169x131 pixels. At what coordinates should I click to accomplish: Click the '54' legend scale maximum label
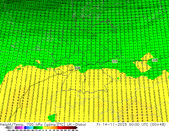(x=77, y=130)
